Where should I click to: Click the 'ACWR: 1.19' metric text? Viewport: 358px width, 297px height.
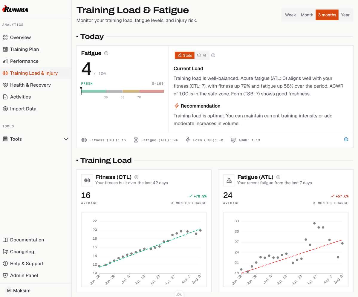249,140
